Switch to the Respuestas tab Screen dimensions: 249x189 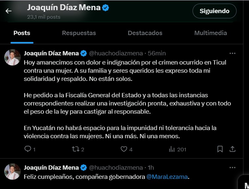click(79, 33)
